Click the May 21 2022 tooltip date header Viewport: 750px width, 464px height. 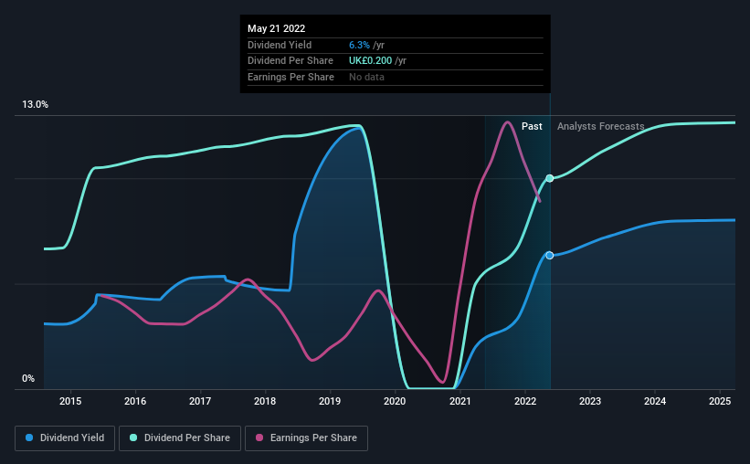(x=277, y=28)
